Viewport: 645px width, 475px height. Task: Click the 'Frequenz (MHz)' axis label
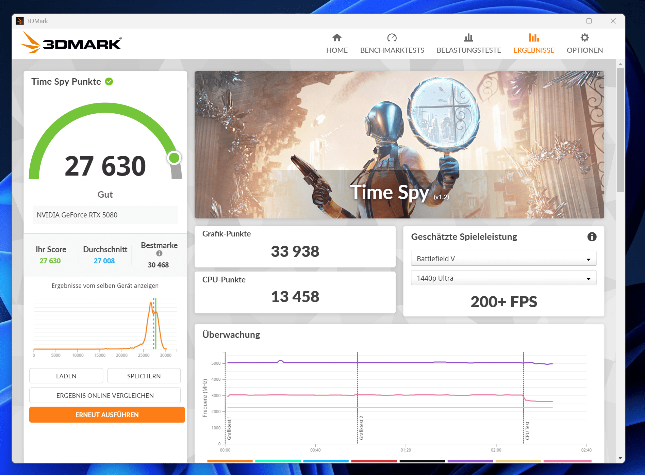pyautogui.click(x=205, y=398)
